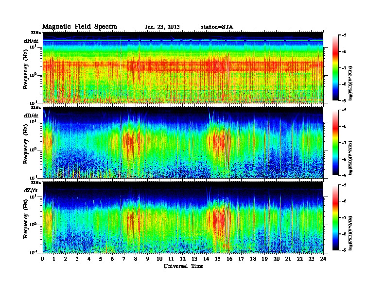This screenshot has height=297, width=385.
Task: Click the "Magnetic Field Spectra" title
Action: [80, 27]
